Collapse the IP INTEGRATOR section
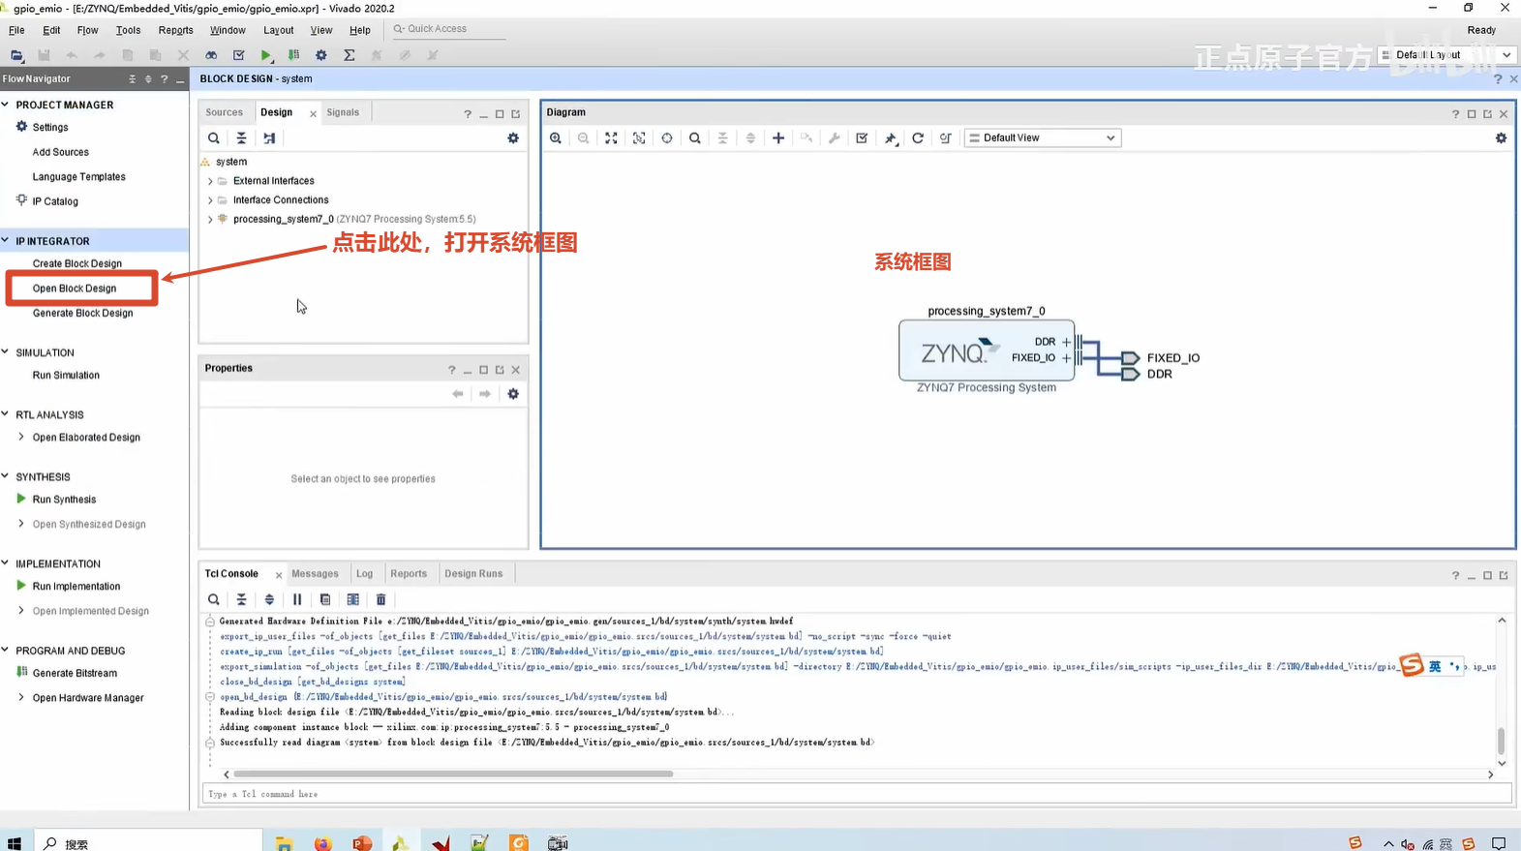Screen dimensions: 1521x851 (6, 241)
